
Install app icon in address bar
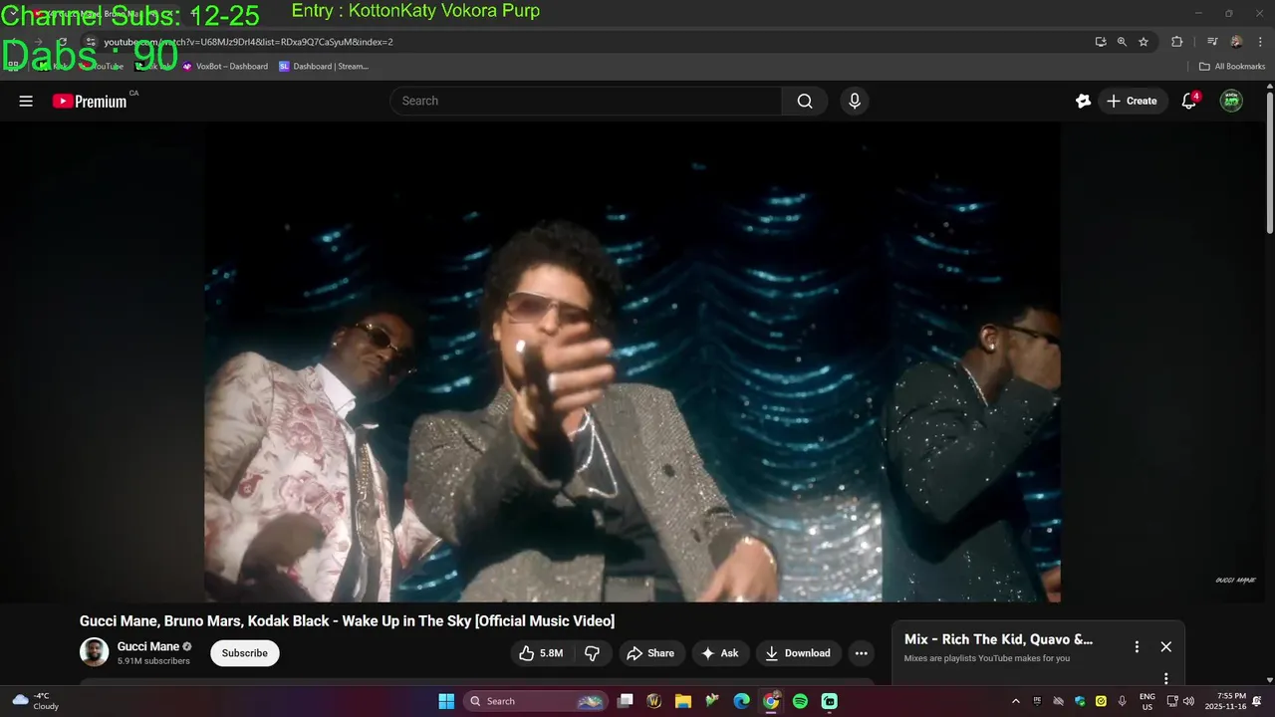(1101, 42)
